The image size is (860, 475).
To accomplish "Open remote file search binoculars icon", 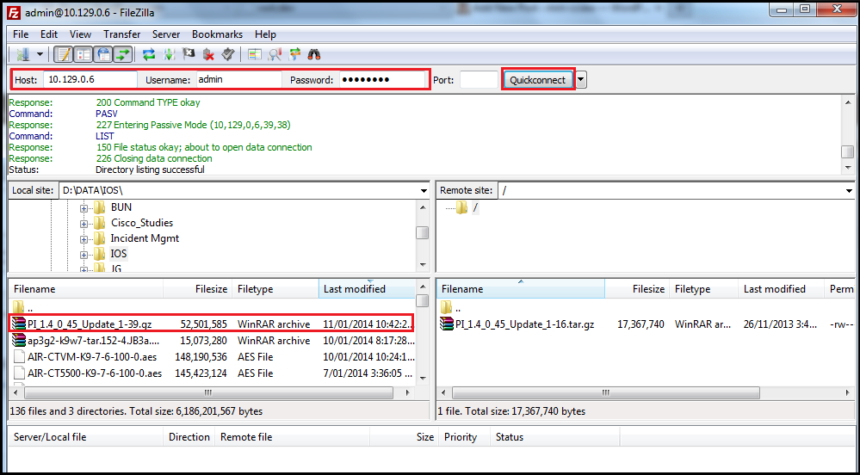I will point(315,54).
